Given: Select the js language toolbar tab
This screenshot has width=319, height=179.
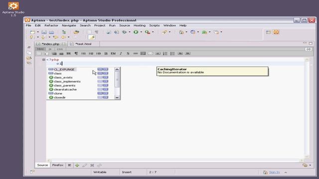Looking at the screenshot, I should pos(50,49).
